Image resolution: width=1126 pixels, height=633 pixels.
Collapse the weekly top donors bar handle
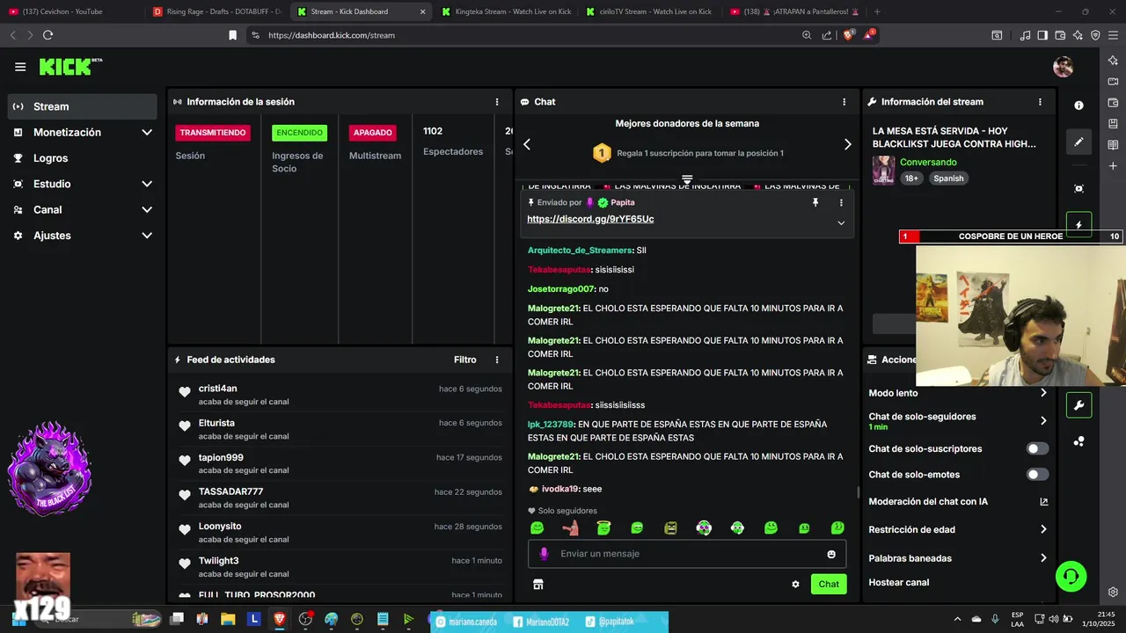point(687,179)
